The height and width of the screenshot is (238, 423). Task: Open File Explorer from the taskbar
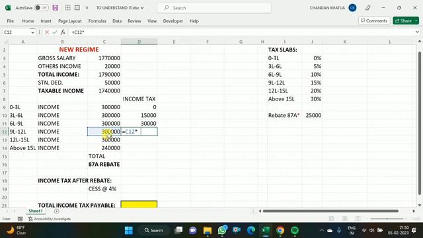(208, 230)
